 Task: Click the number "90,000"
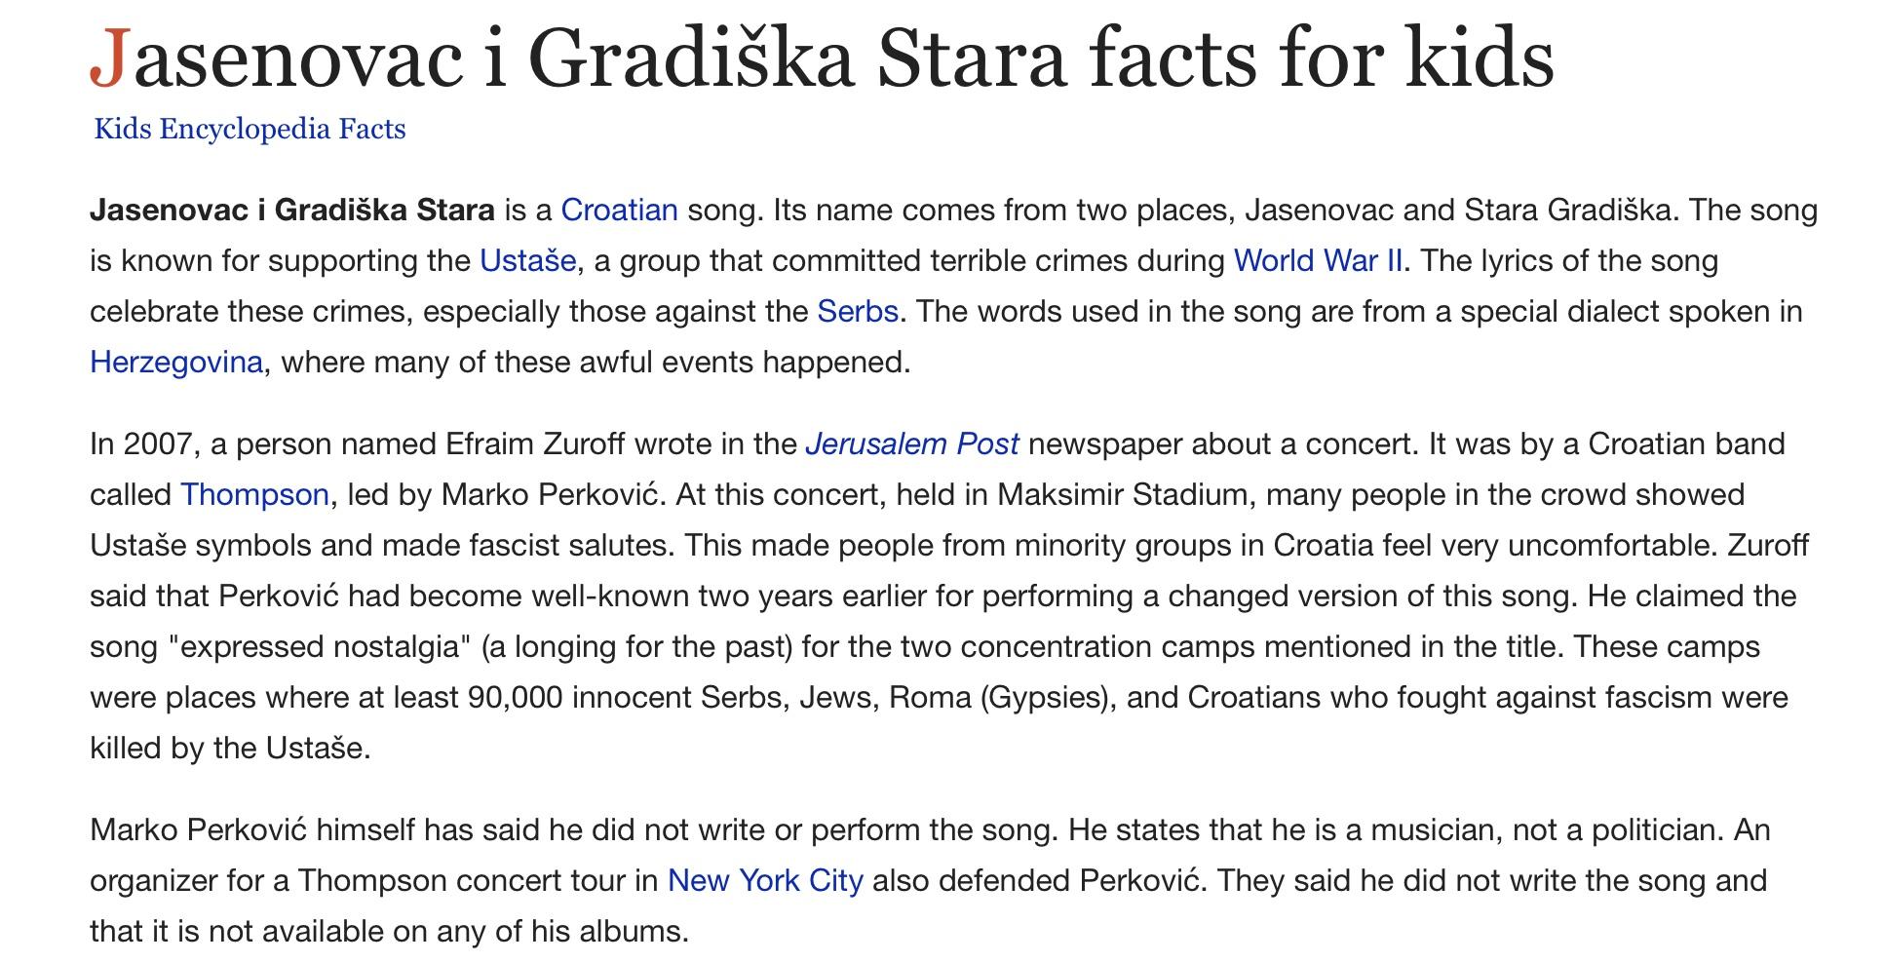click(x=515, y=698)
